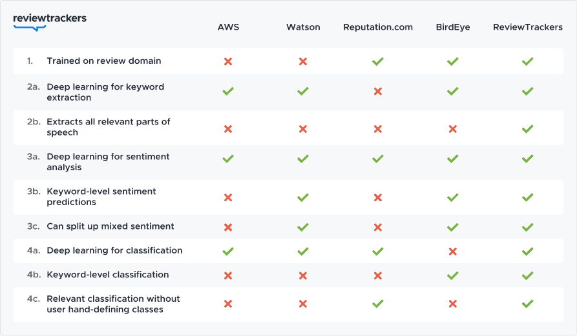
Task: Click row number 4a.
Action: 34,251
